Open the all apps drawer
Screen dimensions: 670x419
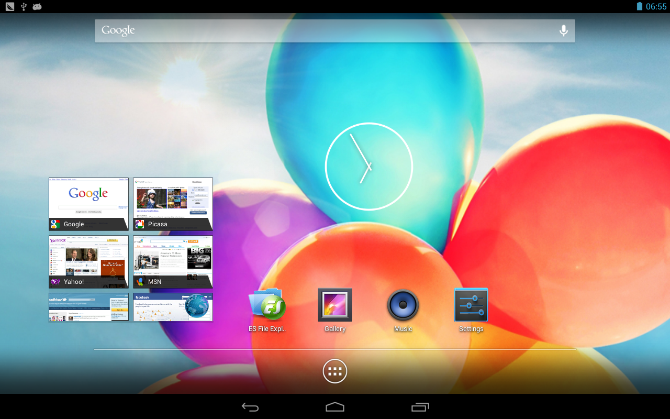pos(335,371)
